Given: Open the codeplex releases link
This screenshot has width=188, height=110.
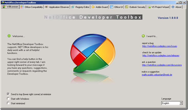Looking at the screenshot, I should tap(161, 56).
